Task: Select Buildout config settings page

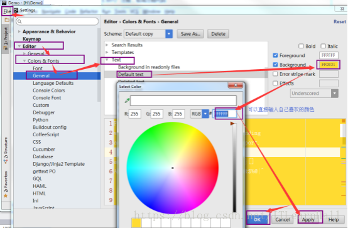Action: 50,127
